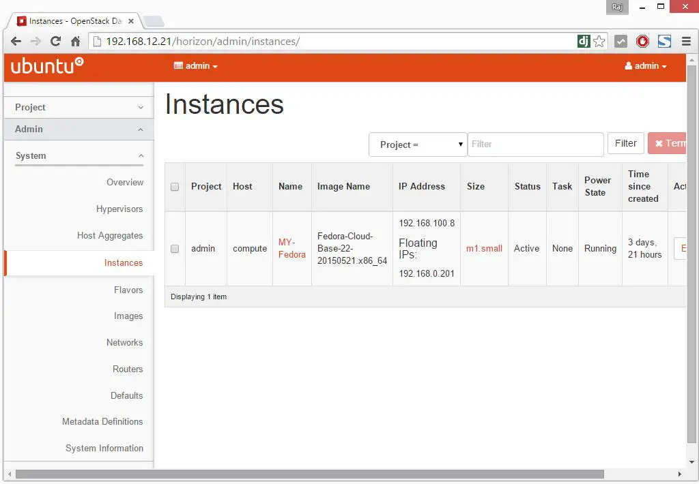Image resolution: width=699 pixels, height=484 pixels.
Task: Click the blue S extension icon
Action: pos(664,42)
